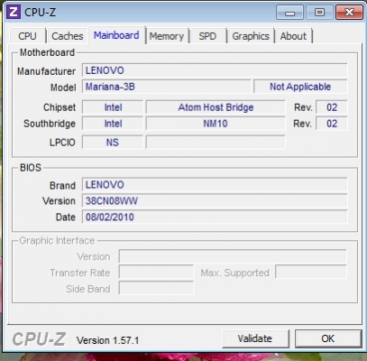Open the SPD tab
367x361 pixels.
pyautogui.click(x=207, y=36)
